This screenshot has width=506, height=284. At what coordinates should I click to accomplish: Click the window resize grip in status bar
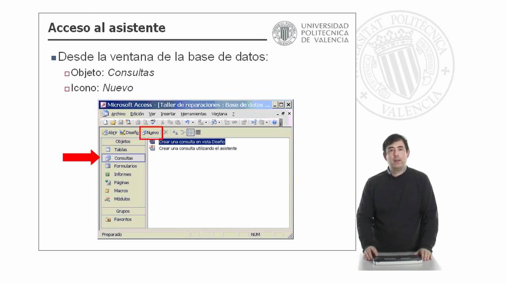(x=290, y=235)
